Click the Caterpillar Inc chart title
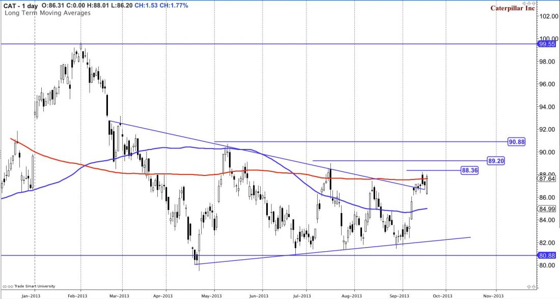The image size is (560, 299). pos(514,9)
